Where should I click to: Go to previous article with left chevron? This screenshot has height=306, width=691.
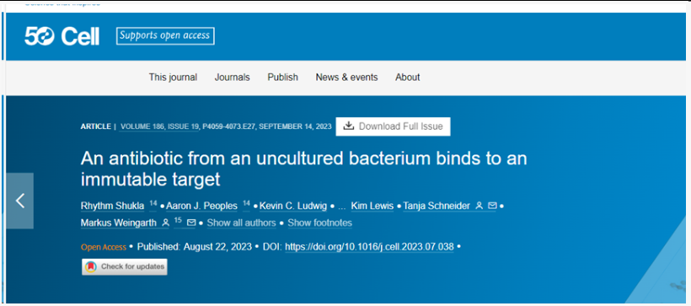pos(20,201)
